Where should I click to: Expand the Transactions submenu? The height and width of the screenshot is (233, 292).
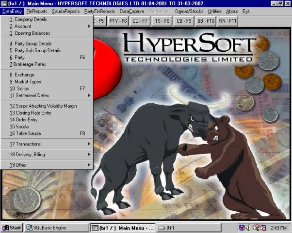[x=49, y=144]
